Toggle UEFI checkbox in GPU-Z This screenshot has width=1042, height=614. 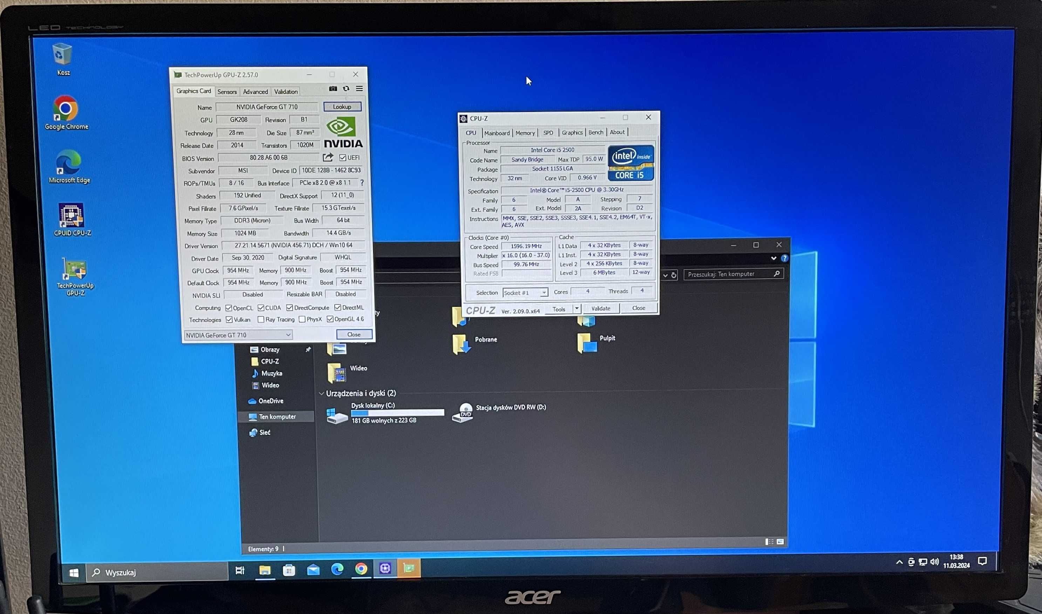[343, 158]
